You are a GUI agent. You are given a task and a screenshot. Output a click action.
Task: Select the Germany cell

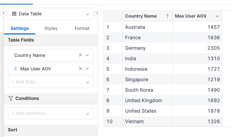coord(148,48)
